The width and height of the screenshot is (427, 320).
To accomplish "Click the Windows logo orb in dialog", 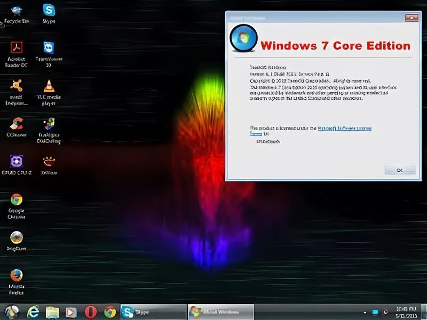I will 243,38.
